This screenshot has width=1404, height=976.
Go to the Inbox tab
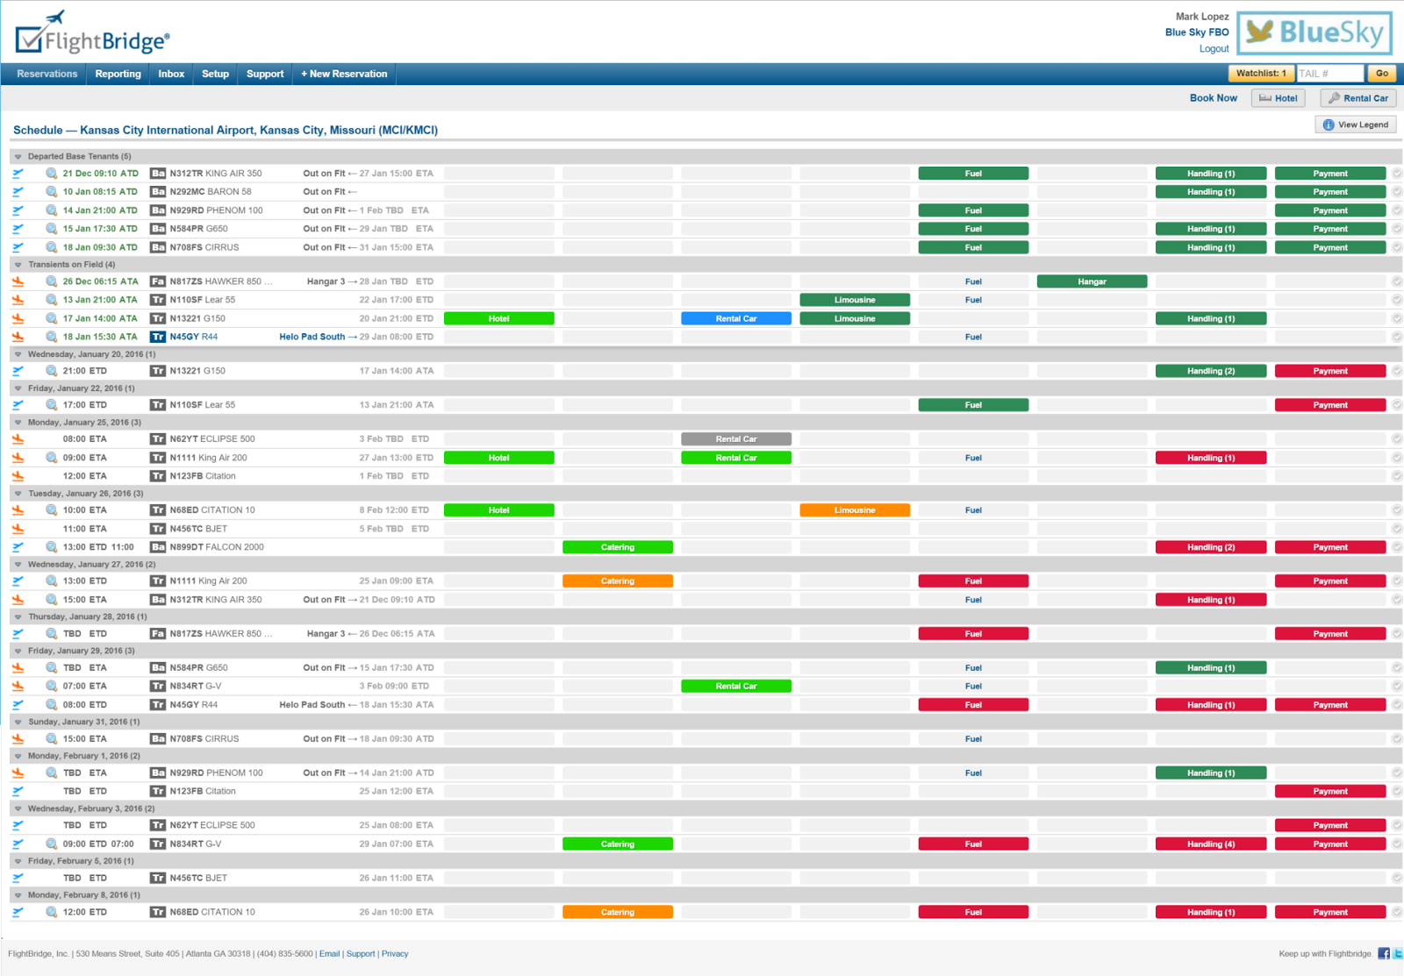point(171,75)
